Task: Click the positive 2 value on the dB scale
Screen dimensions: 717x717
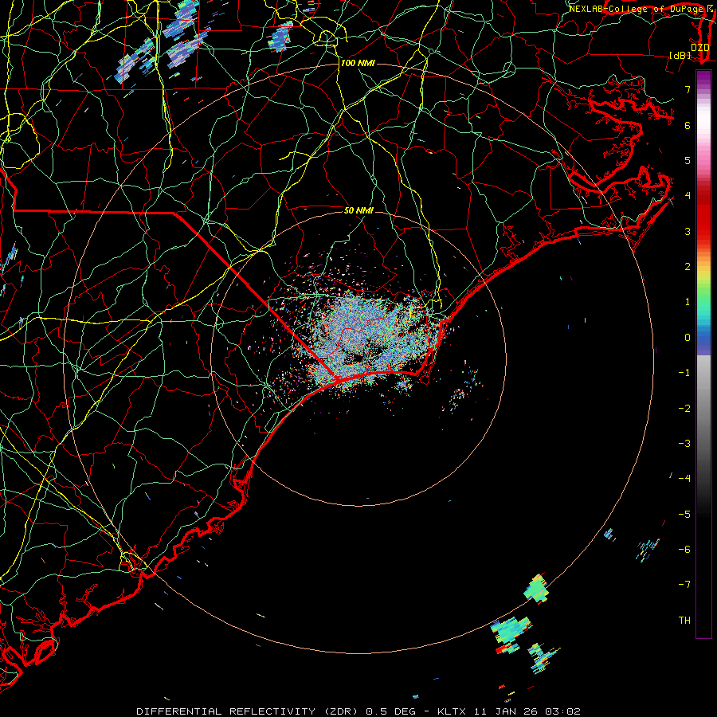Action: [x=688, y=267]
